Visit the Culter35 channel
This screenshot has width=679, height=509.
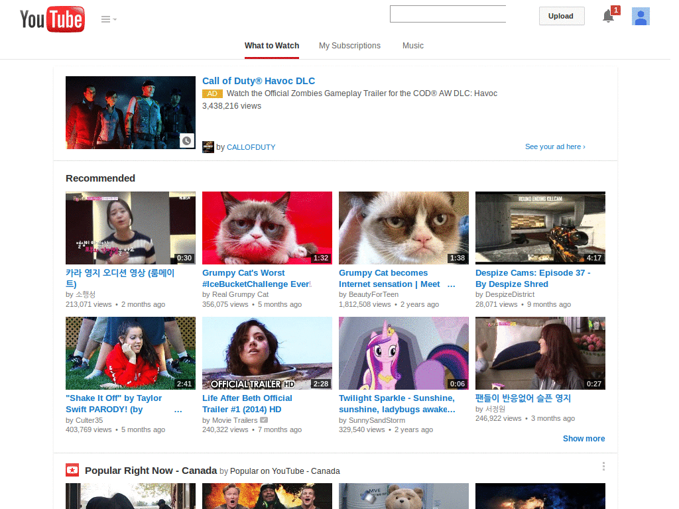point(90,420)
